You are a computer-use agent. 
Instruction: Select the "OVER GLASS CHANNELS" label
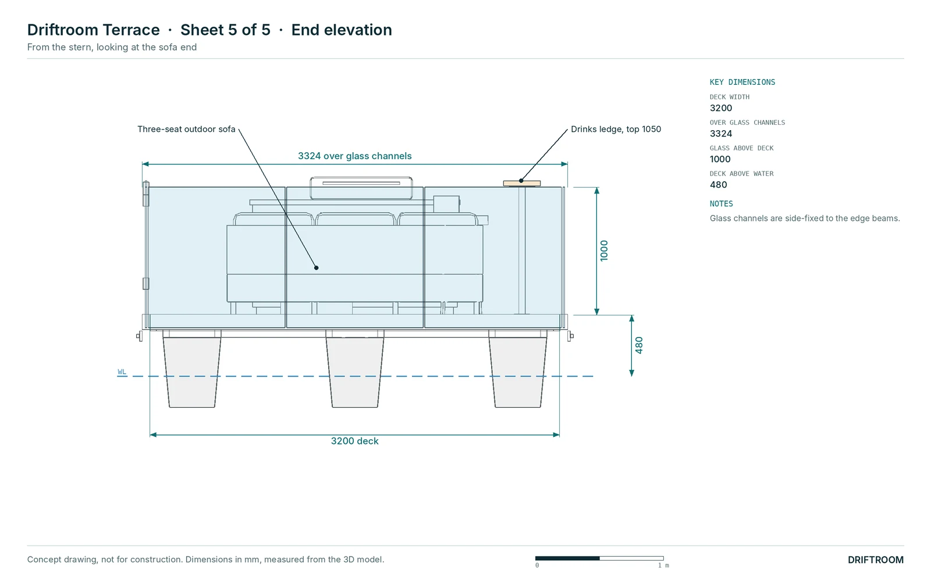(x=747, y=123)
